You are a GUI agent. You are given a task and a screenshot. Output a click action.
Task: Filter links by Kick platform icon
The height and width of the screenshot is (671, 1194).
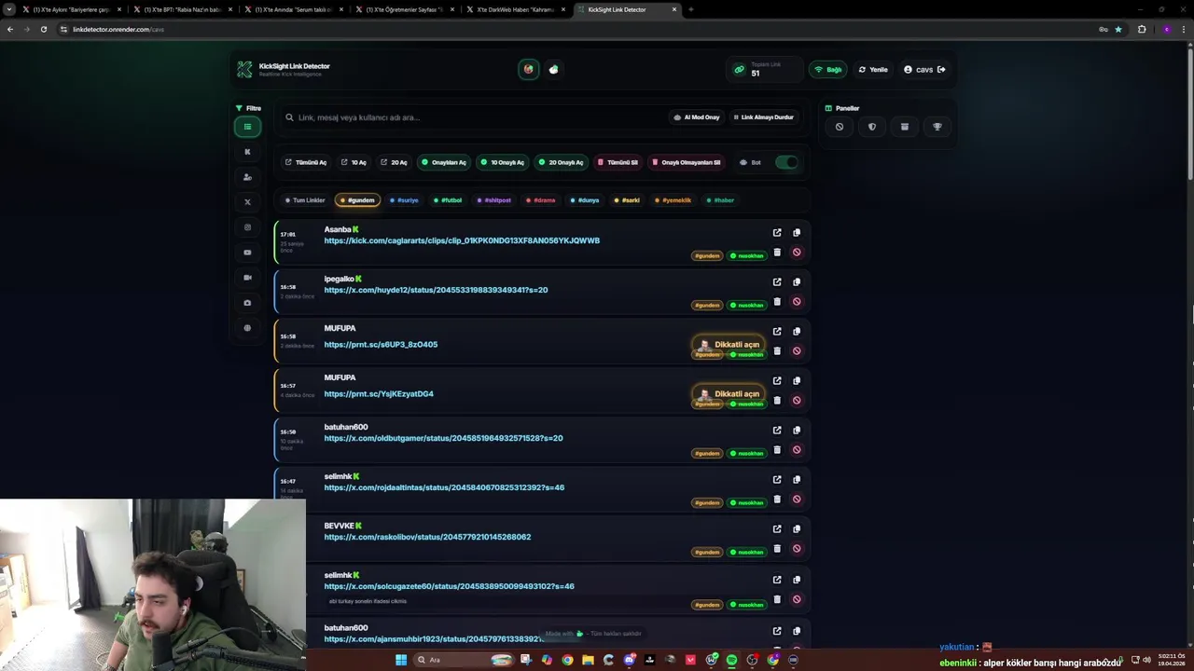247,152
